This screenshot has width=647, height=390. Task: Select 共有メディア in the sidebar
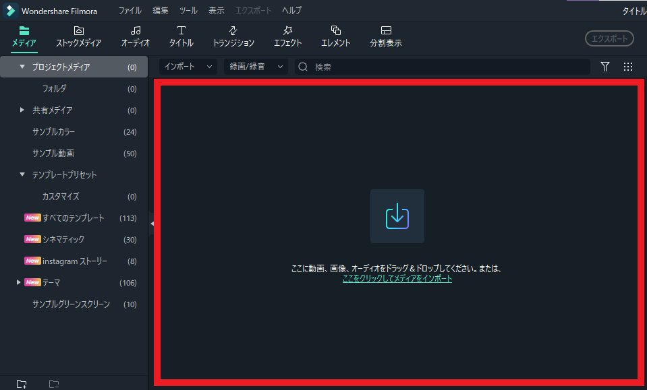[x=53, y=110]
